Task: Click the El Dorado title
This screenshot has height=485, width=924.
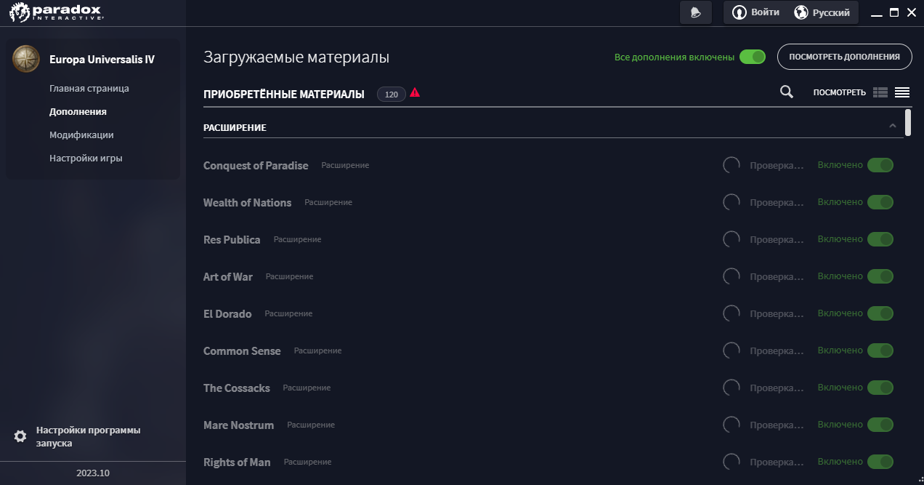Action: pyautogui.click(x=227, y=313)
